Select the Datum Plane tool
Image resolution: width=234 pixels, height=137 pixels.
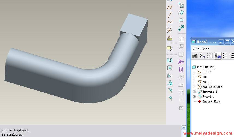(170, 7)
